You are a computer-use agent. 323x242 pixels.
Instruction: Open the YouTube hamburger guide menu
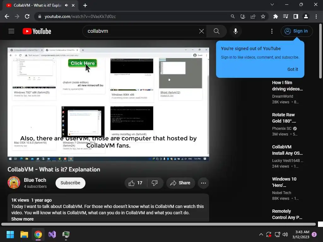[11, 31]
